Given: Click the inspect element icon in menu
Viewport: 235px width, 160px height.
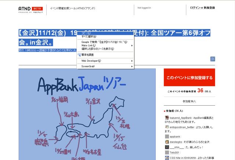Looking at the screenshot, I should point(79,55).
